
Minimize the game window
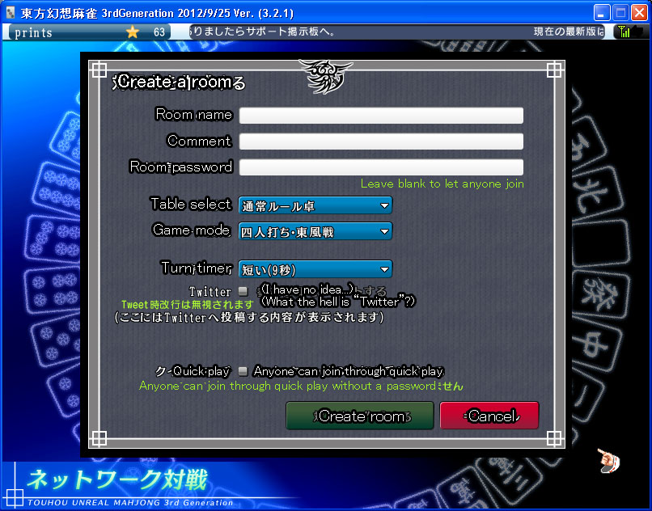tap(601, 13)
